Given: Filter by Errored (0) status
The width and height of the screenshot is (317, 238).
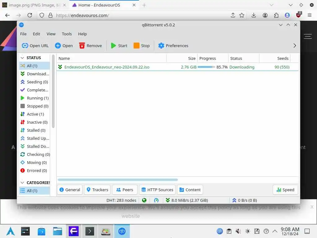Looking at the screenshot, I should (35, 171).
